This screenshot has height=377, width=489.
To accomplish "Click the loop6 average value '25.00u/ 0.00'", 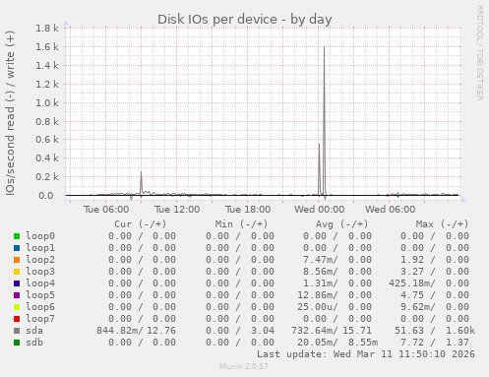I will [x=335, y=307].
